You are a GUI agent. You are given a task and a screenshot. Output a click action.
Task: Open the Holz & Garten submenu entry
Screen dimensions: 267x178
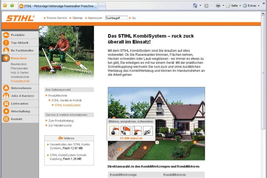(20, 73)
